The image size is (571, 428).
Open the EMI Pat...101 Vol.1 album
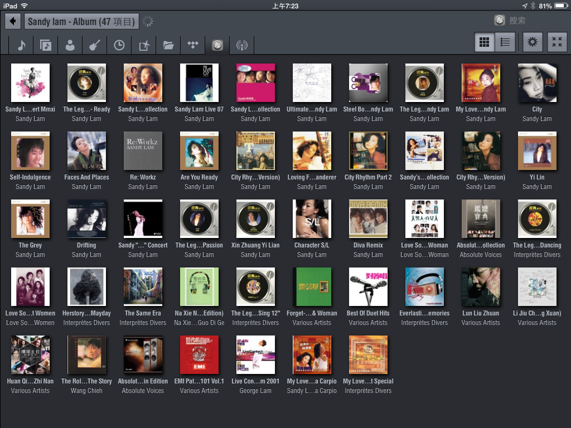pyautogui.click(x=199, y=355)
